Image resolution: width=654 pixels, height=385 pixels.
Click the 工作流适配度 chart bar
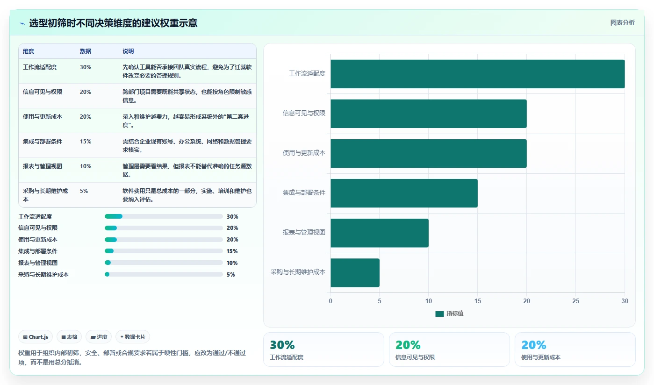click(477, 74)
